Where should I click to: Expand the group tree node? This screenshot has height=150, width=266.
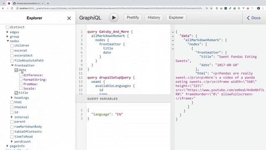(7, 36)
